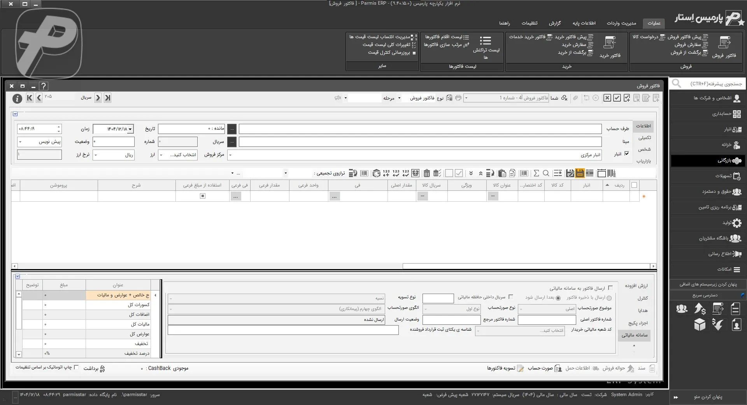The height and width of the screenshot is (405, 747).
Task: Open the Reports (گزارش) ribbon tab
Action: coord(555,23)
